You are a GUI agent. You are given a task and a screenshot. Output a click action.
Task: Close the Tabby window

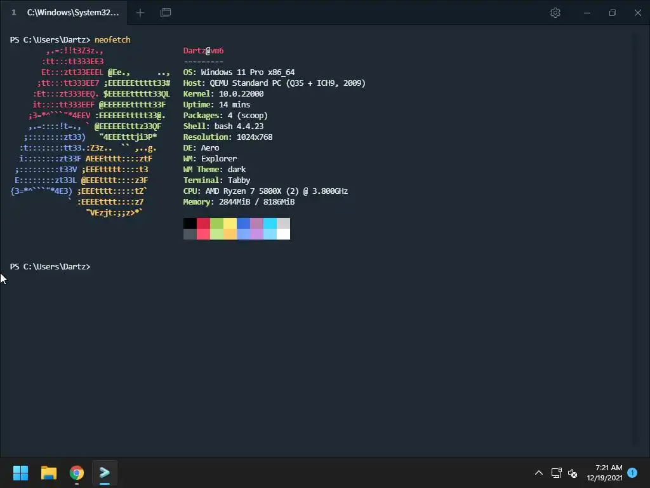[637, 13]
